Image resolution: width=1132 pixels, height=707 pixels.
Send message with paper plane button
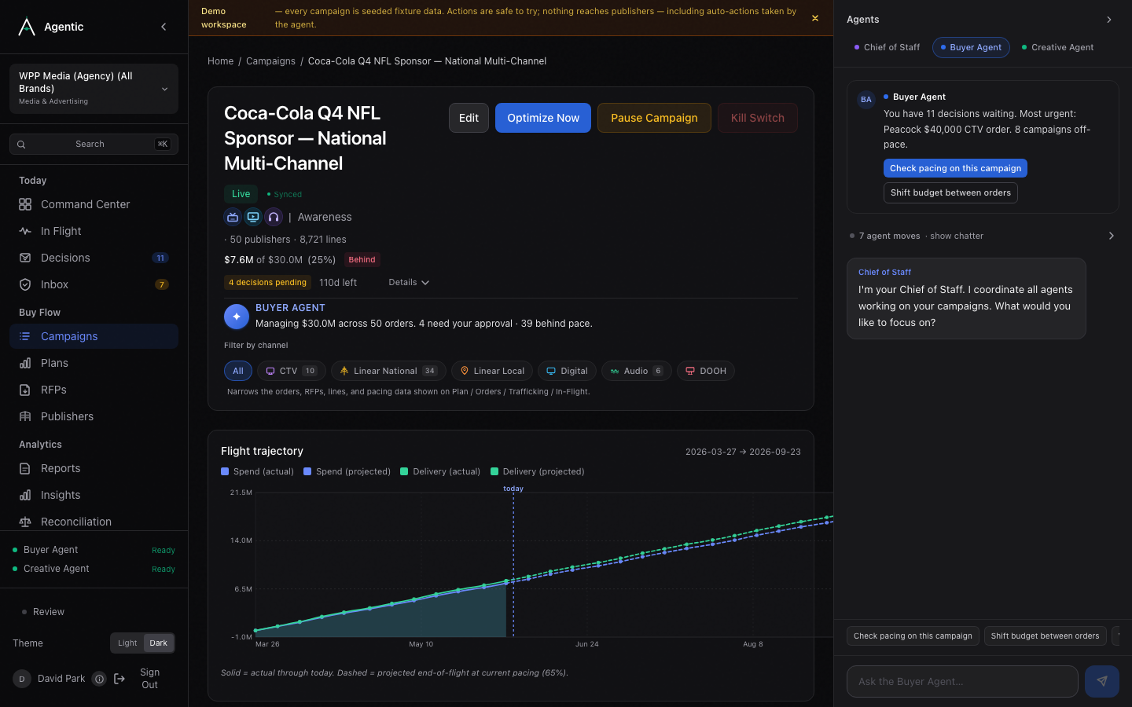click(1102, 682)
